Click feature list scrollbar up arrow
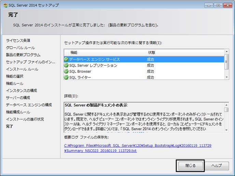The height and width of the screenshot is (176, 235). tap(226, 52)
